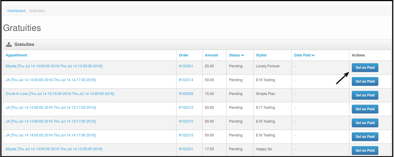Set E18 Testing gratuity as paid
The image size is (394, 157).
click(365, 81)
